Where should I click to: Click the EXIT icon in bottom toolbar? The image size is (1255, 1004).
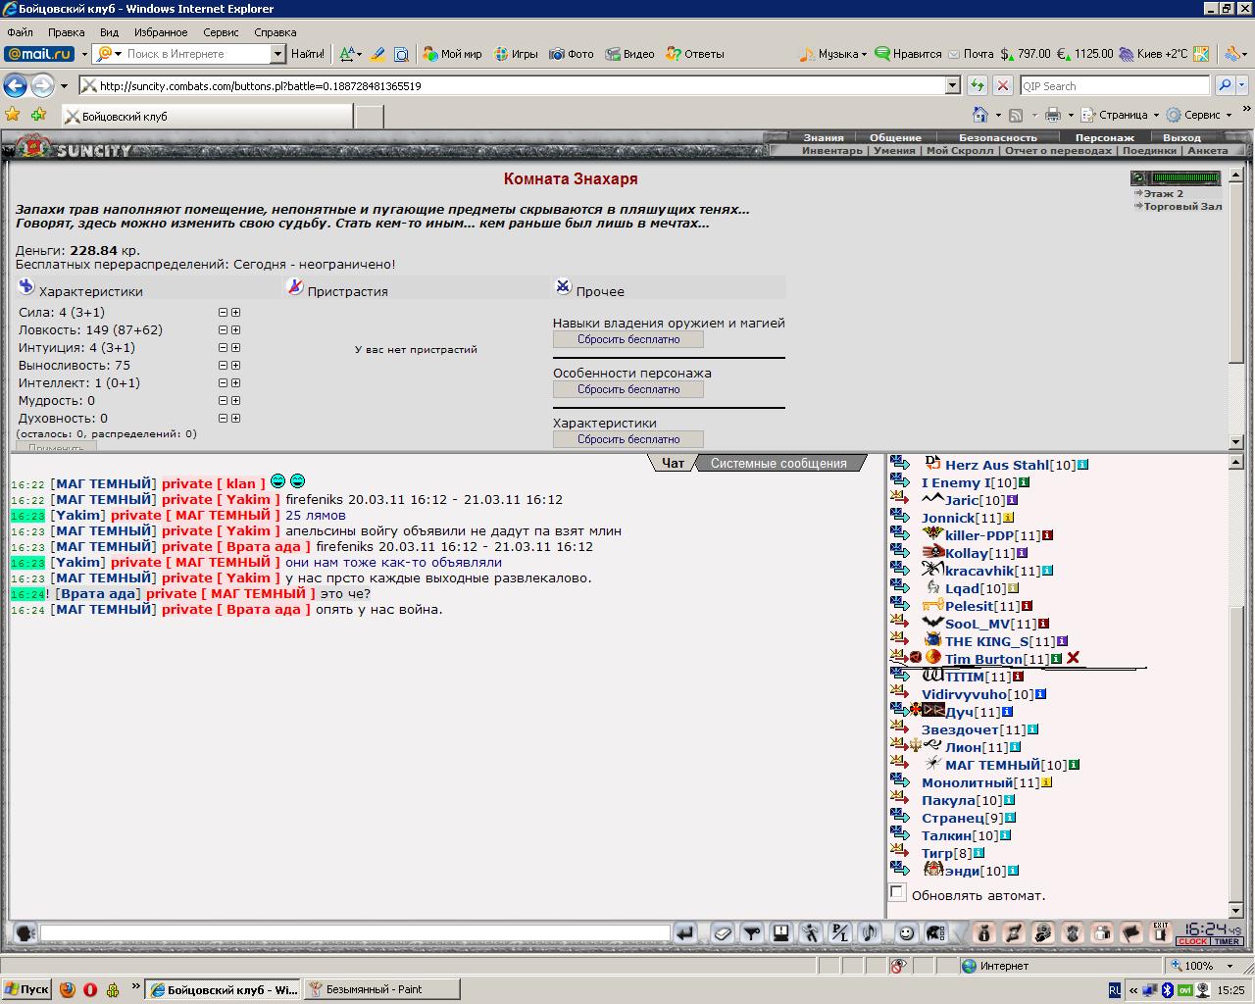tap(1161, 932)
